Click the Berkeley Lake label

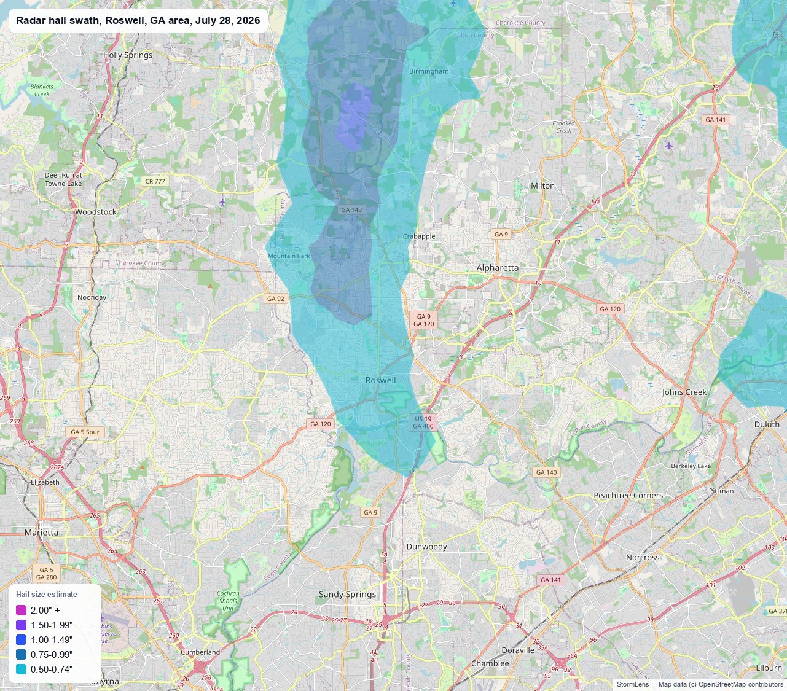point(691,466)
